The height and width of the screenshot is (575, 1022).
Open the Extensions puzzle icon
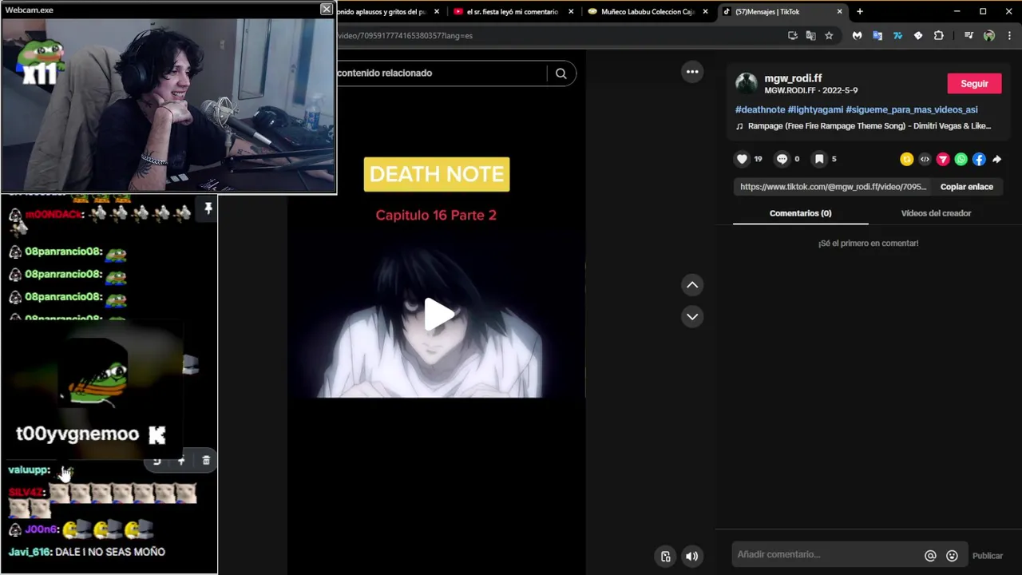(x=938, y=36)
